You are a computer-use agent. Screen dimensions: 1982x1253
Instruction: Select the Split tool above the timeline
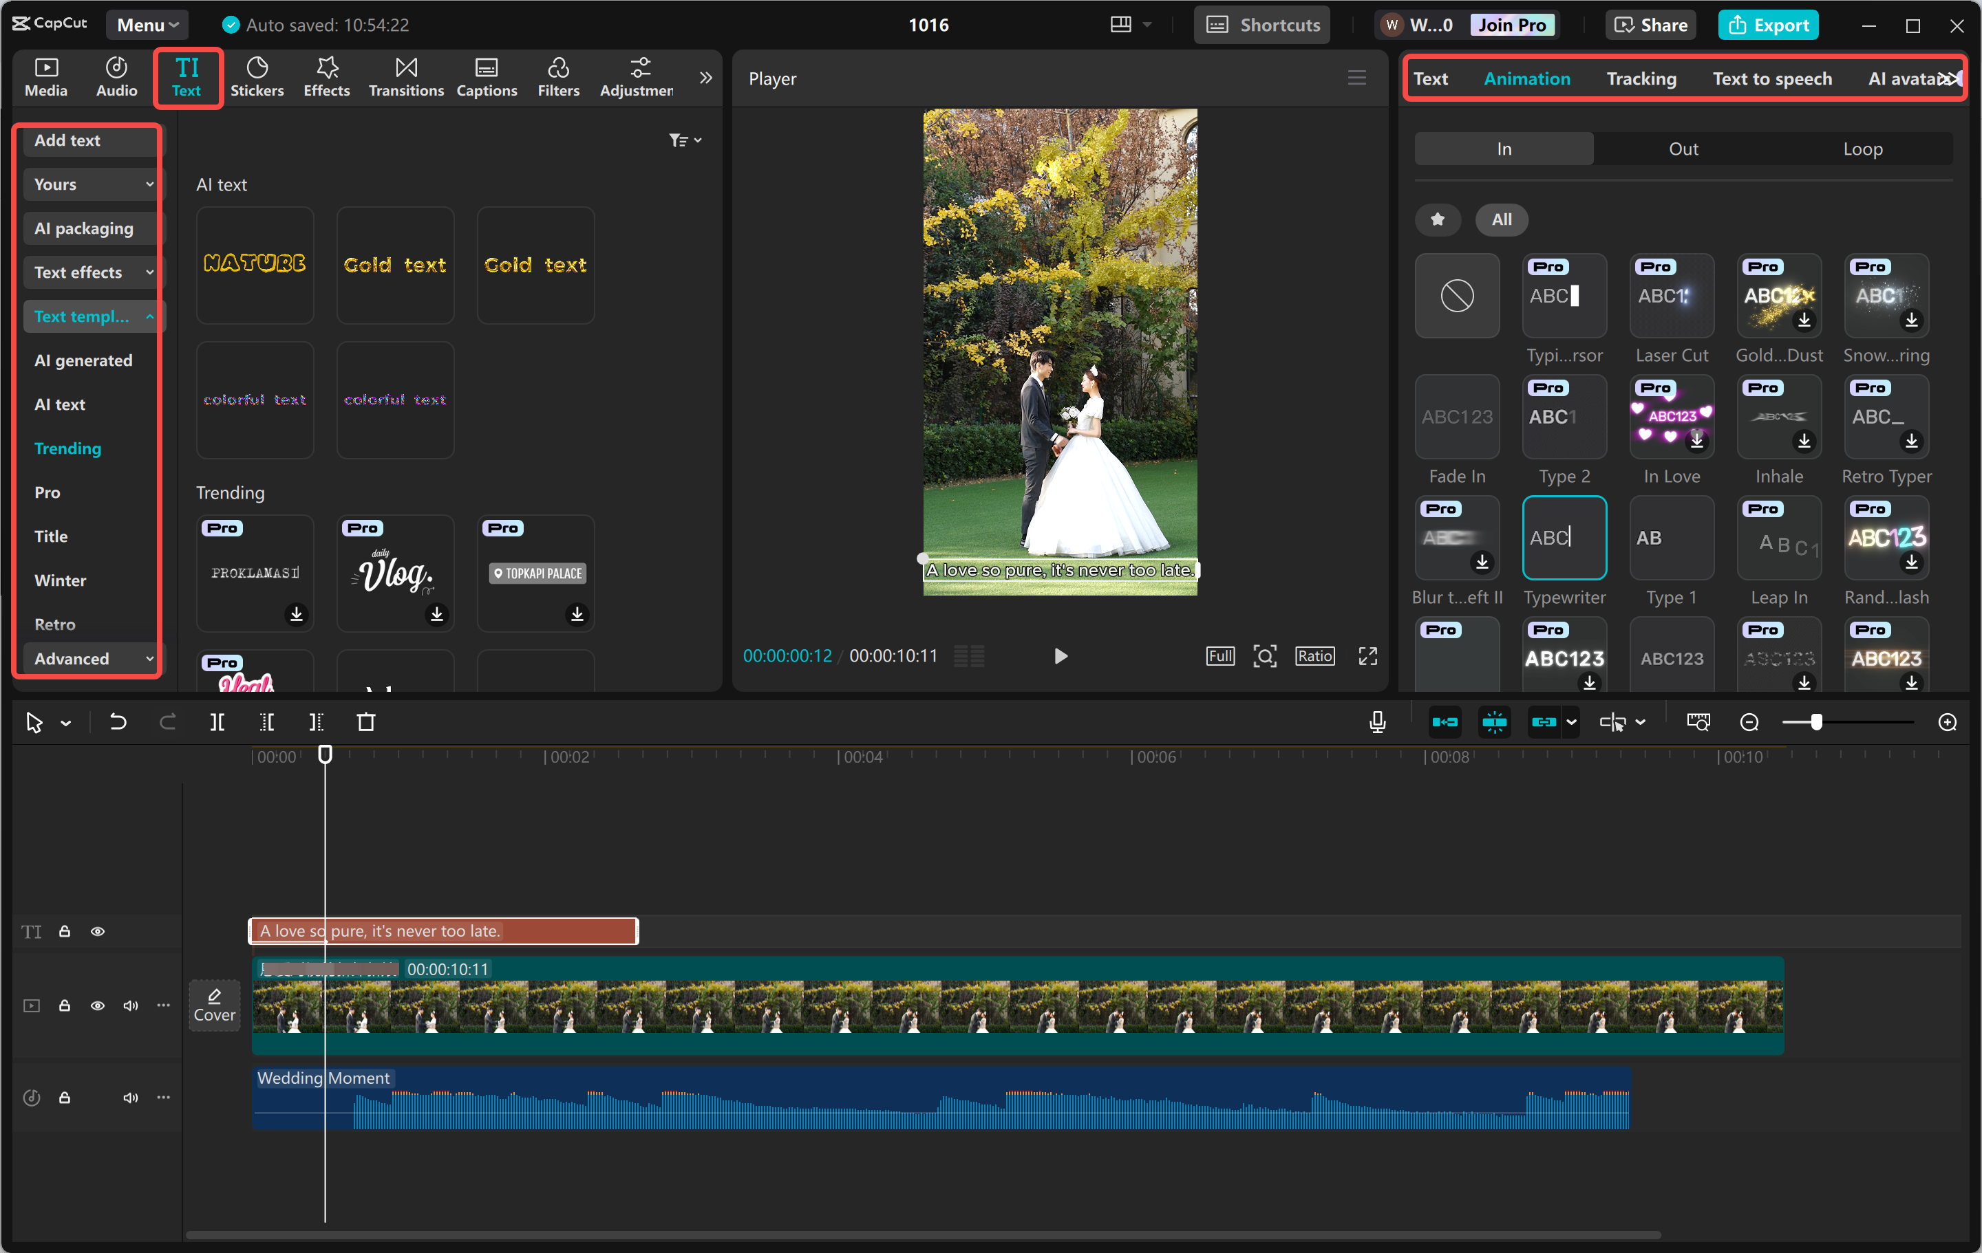218,721
